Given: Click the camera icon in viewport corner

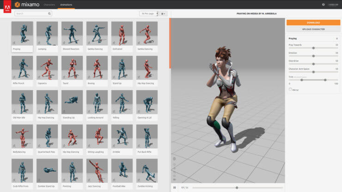Looking at the screenshot, I should click(174, 180).
